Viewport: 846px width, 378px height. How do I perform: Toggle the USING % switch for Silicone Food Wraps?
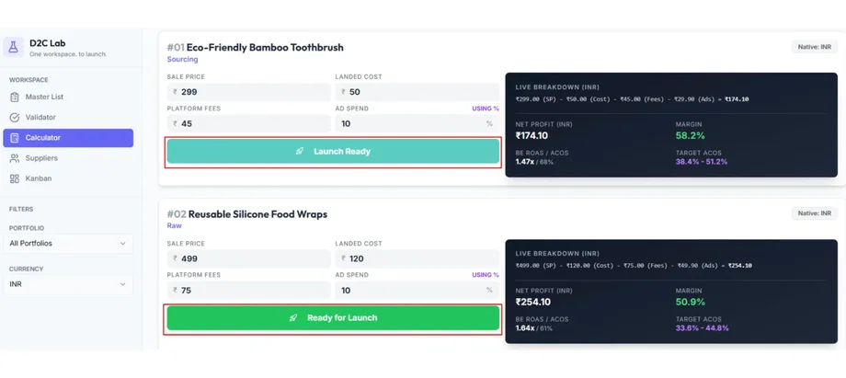click(x=485, y=275)
